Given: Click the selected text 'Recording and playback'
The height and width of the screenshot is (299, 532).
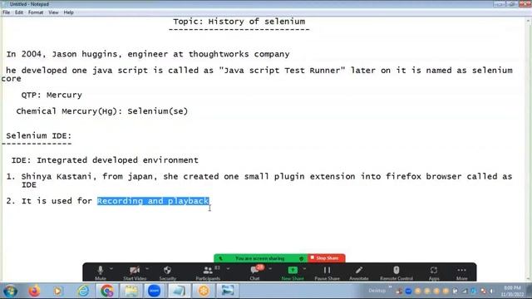Looking at the screenshot, I should tap(153, 201).
